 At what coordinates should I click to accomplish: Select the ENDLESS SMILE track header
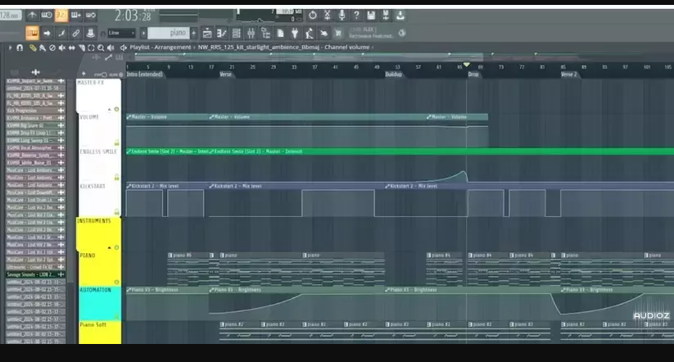(x=99, y=165)
